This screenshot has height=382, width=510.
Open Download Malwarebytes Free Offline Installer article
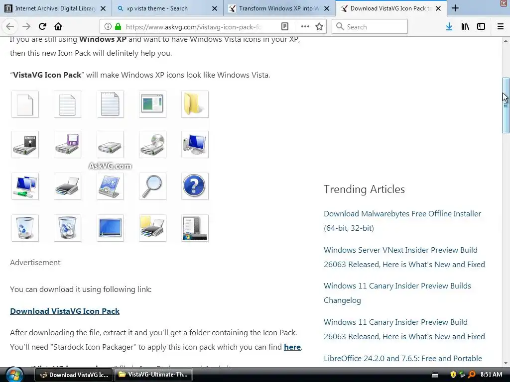(402, 220)
